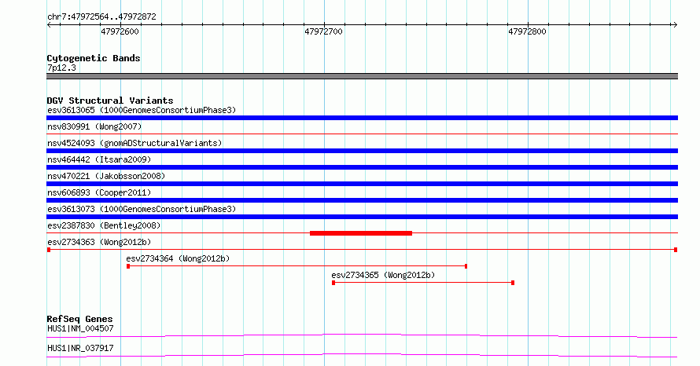Click variant label esv2734363 (Wong2012b)
The image size is (700, 366).
(99, 242)
